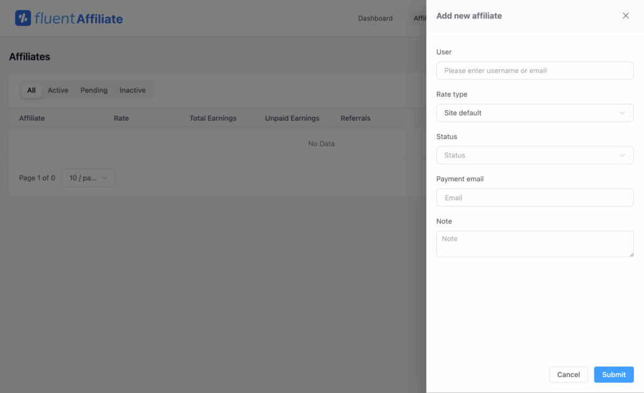Viewport: 644px width, 393px height.
Task: Open the Dashboard menu item
Action: coord(375,18)
